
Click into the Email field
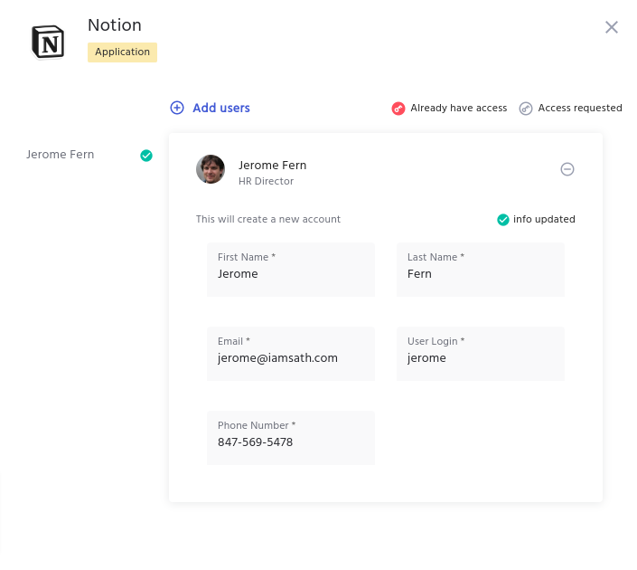coord(290,358)
